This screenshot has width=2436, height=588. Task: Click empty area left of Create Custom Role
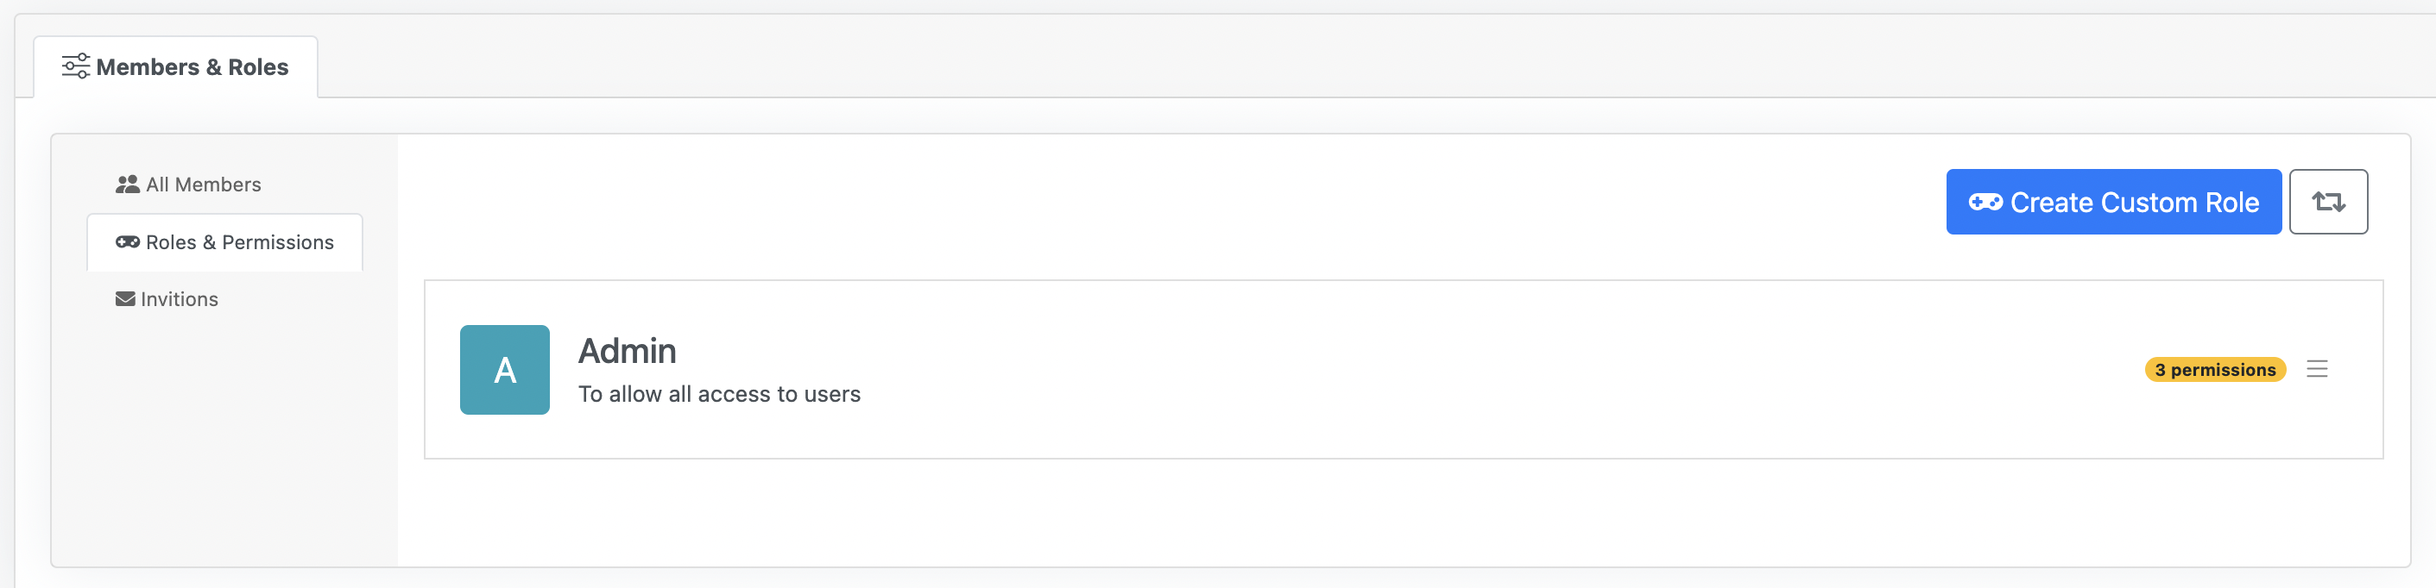point(1135,202)
